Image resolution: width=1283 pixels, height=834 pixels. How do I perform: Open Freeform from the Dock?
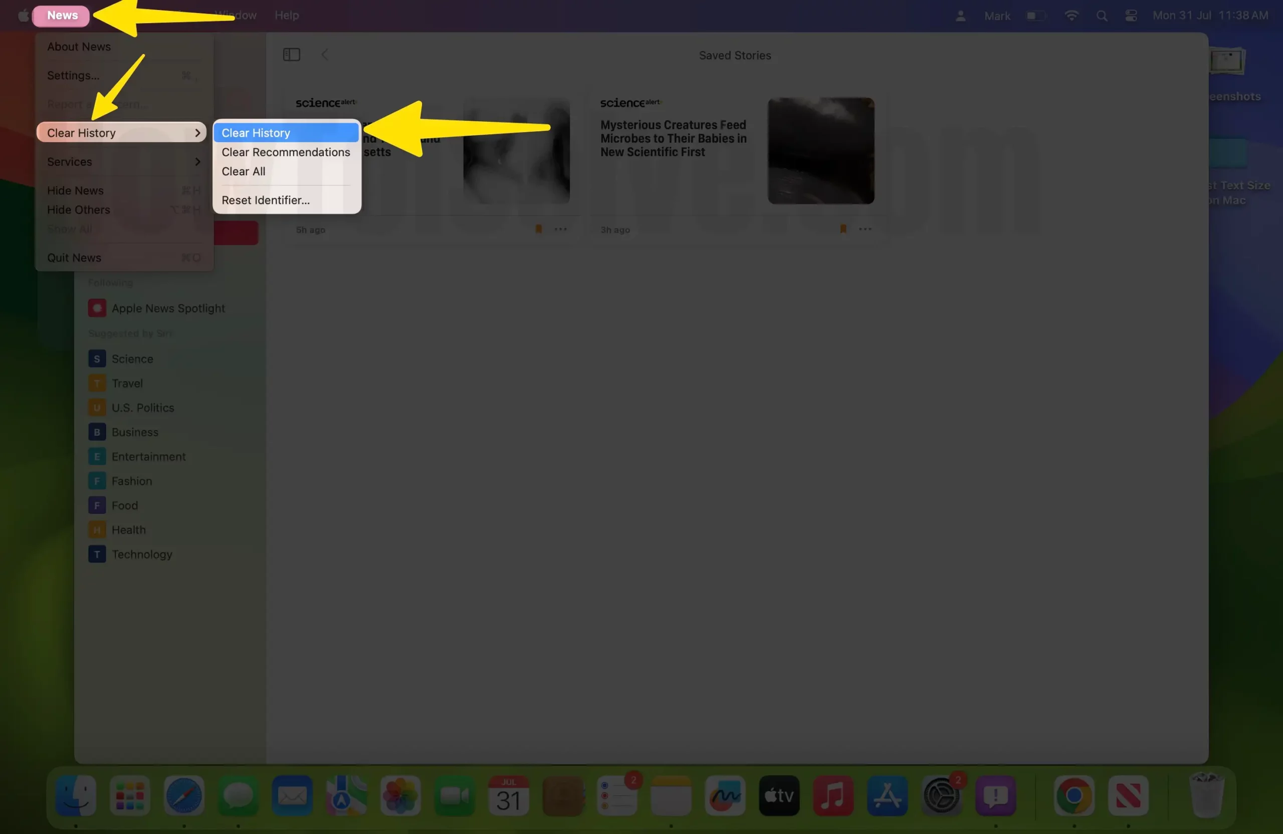725,796
